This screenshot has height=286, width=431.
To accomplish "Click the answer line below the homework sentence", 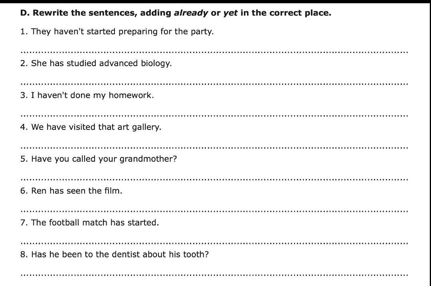I will (214, 116).
